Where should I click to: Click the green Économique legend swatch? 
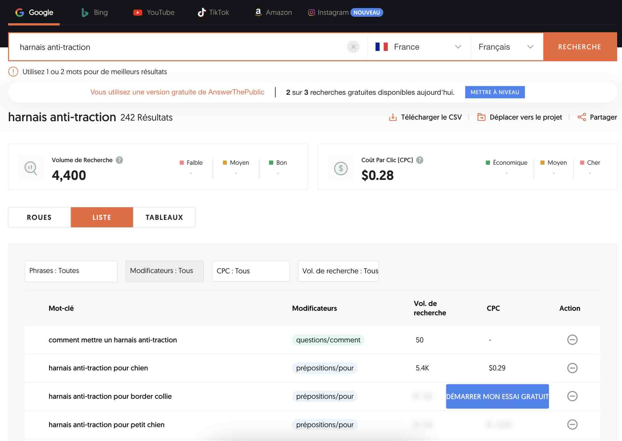tap(488, 163)
